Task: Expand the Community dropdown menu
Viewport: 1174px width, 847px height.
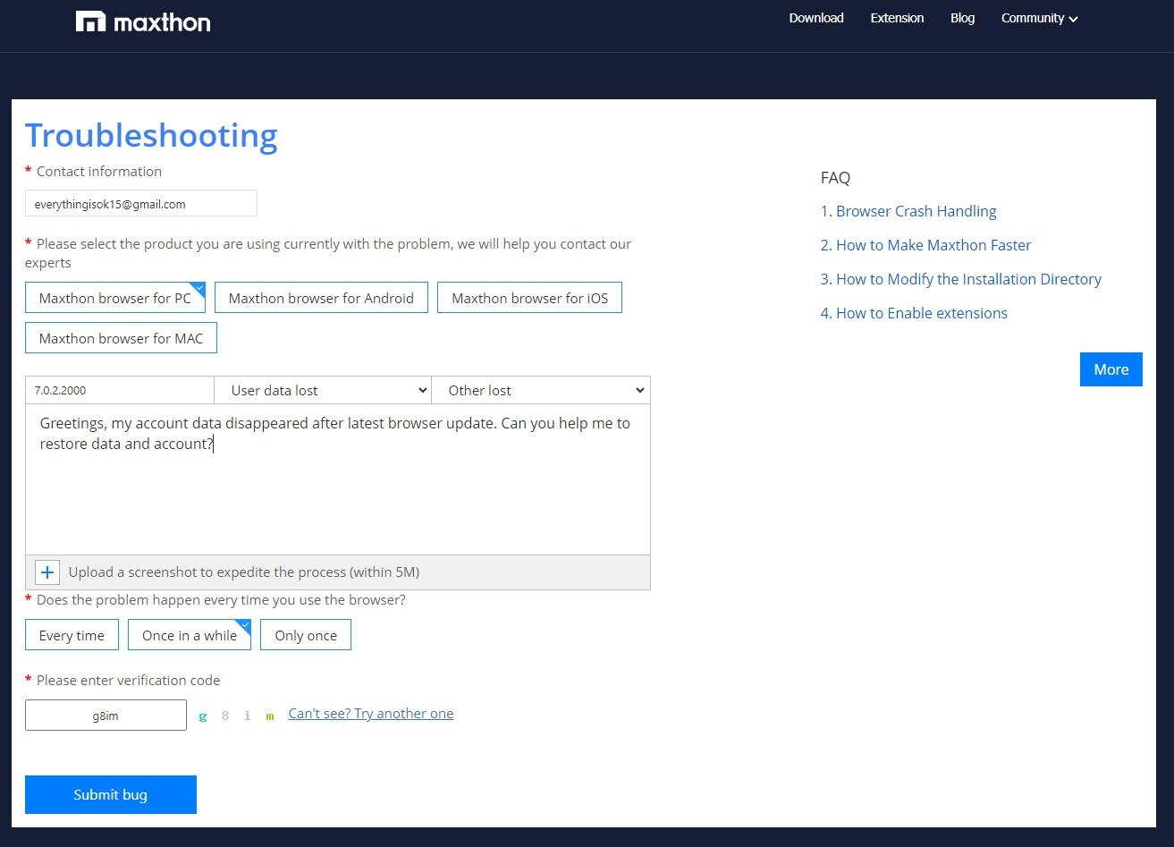Action: point(1039,18)
